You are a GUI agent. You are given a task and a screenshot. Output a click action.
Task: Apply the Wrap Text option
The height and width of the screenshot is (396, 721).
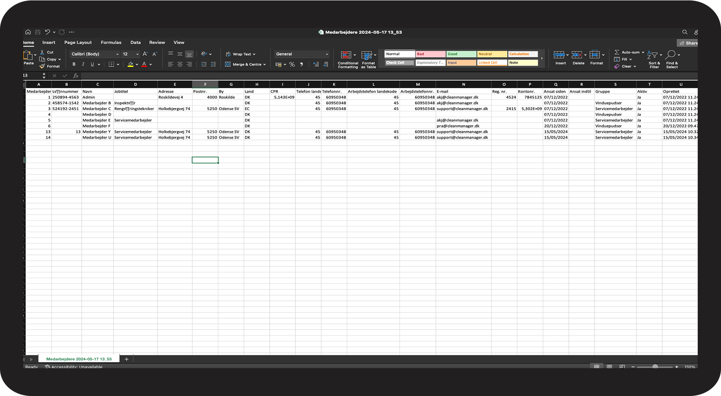click(241, 54)
